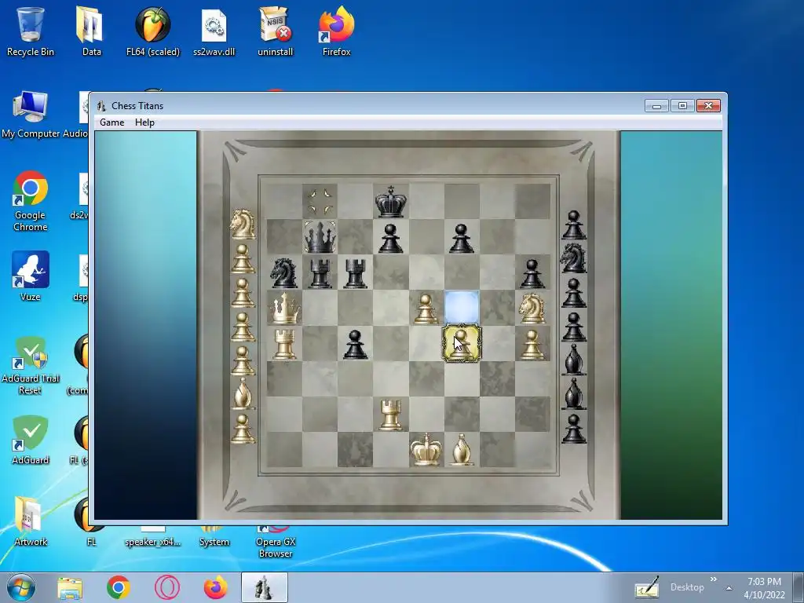Select the Data folder on desktop
This screenshot has height=603, width=804.
tap(91, 31)
